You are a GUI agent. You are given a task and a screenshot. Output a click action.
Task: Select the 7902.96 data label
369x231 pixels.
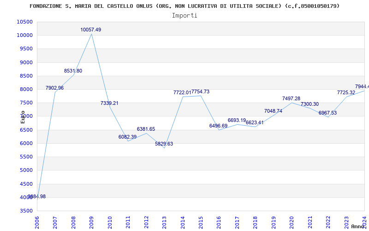[54, 88]
